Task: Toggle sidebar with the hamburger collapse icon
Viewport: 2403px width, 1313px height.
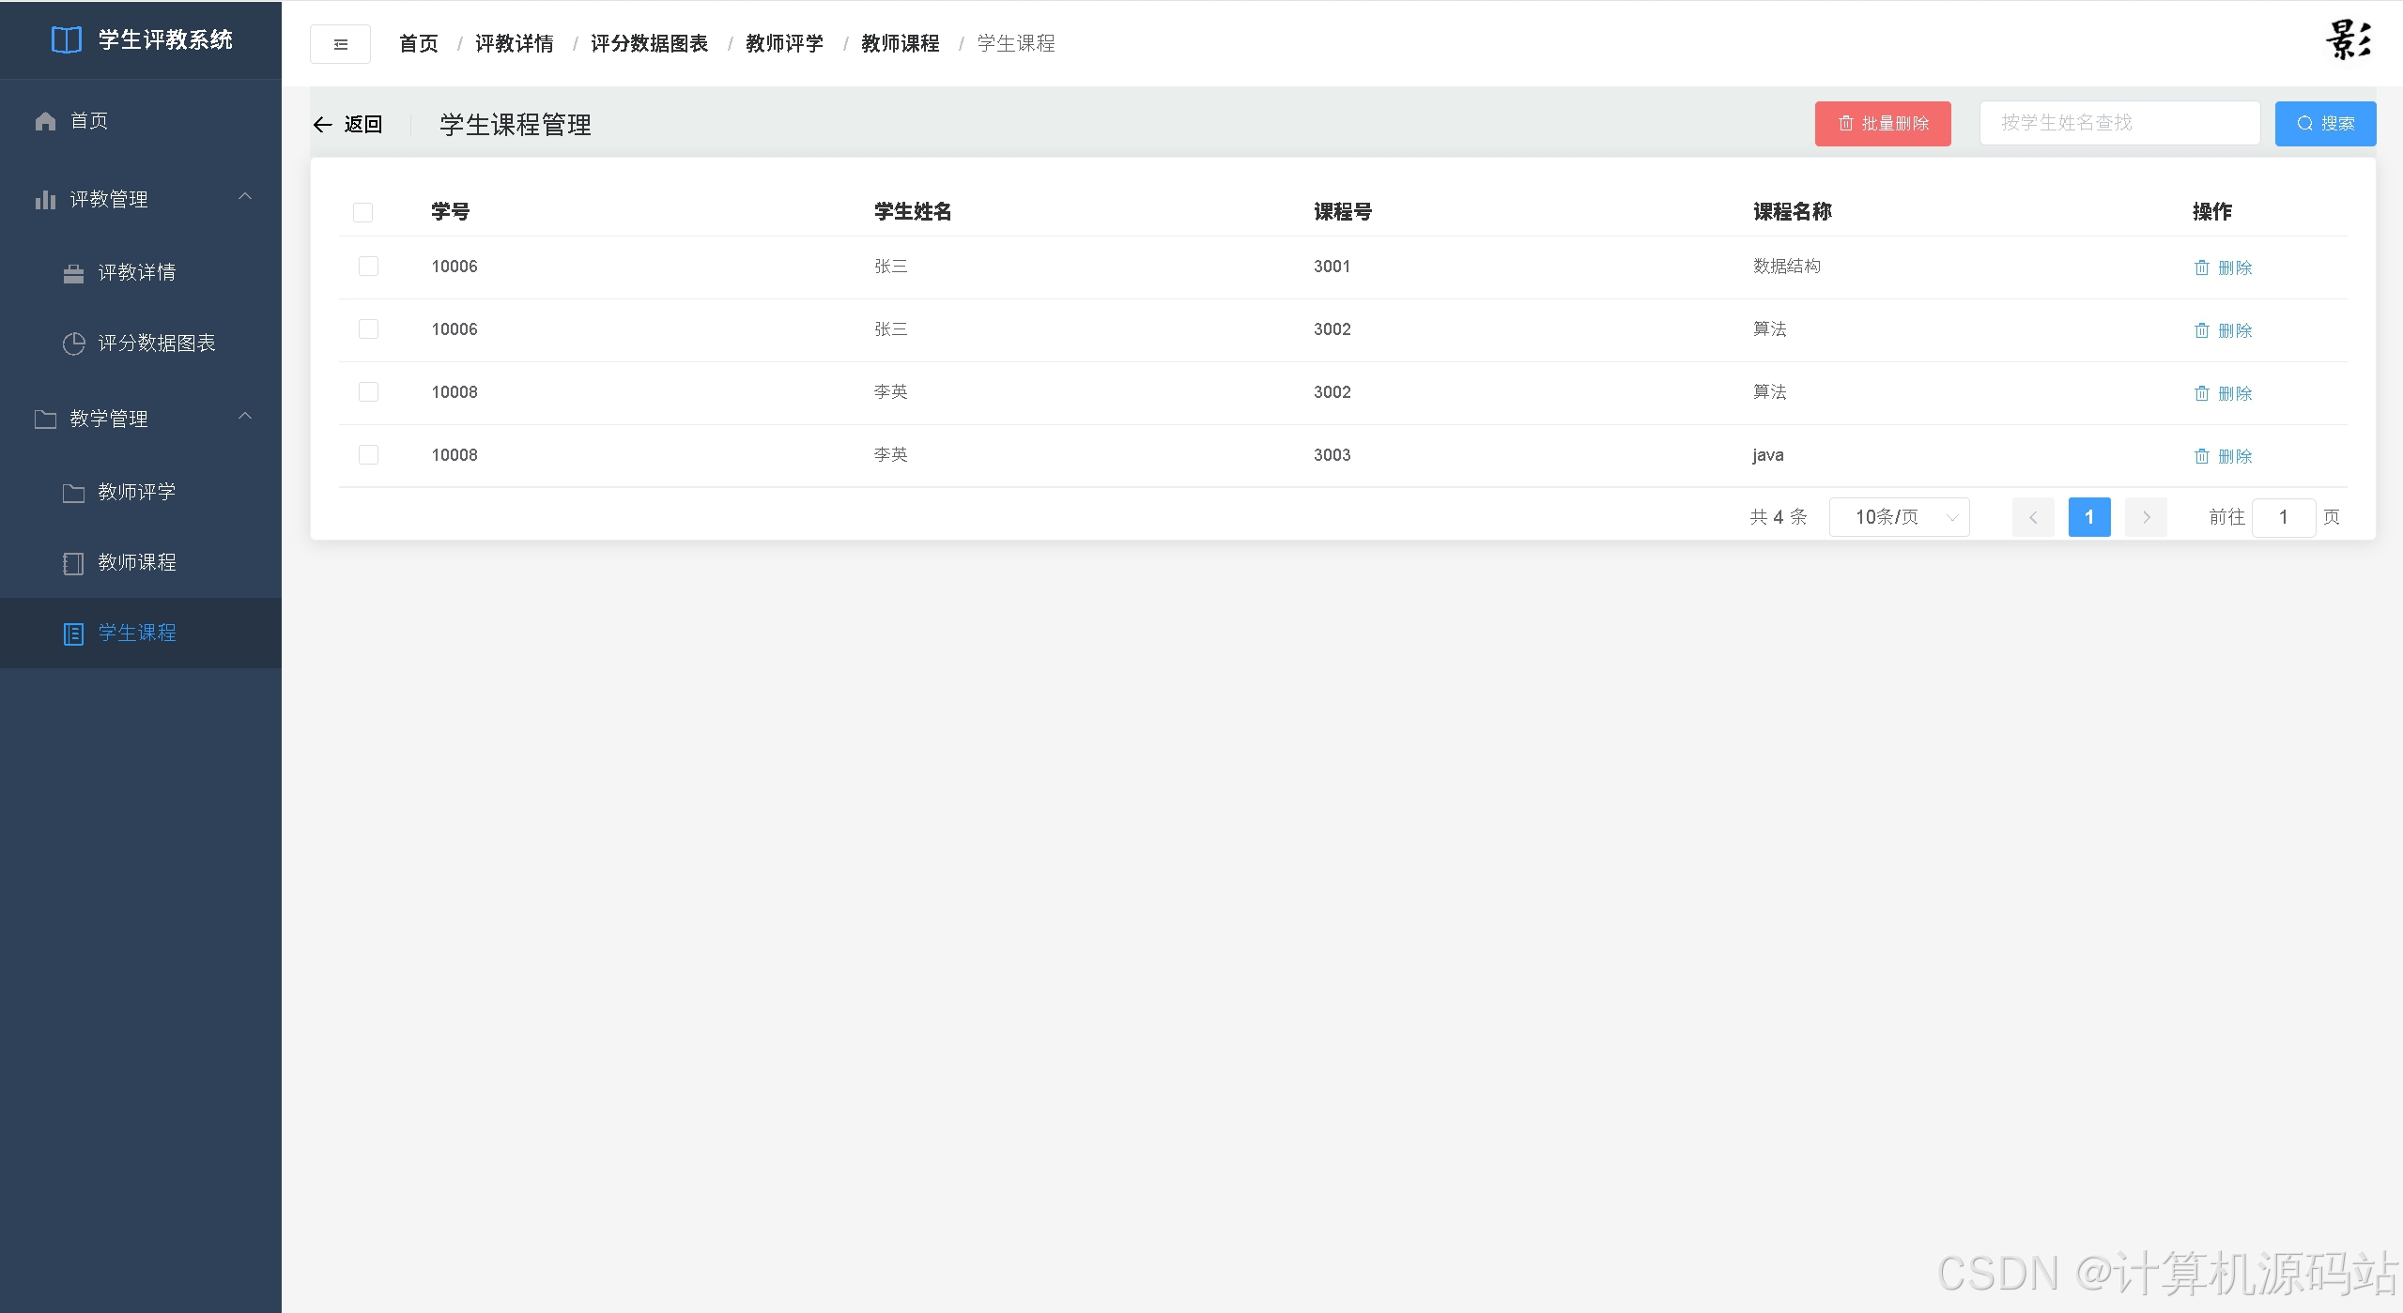Action: [340, 44]
